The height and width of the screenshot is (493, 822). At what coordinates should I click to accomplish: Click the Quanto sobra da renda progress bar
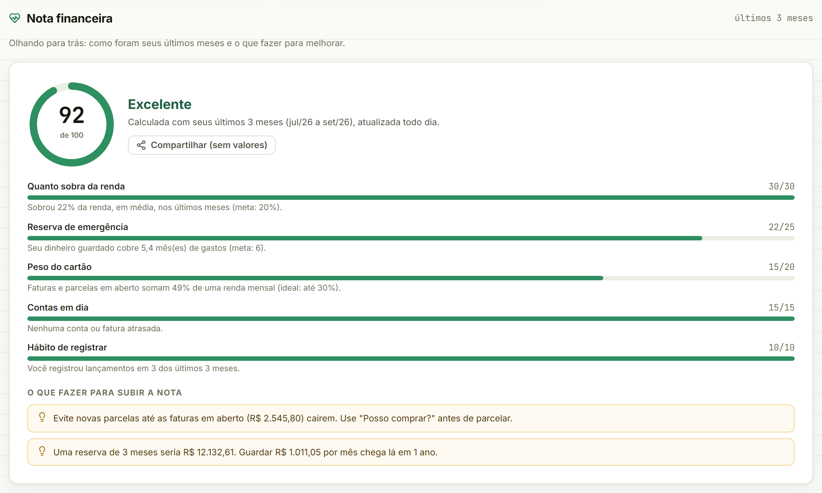click(x=411, y=198)
